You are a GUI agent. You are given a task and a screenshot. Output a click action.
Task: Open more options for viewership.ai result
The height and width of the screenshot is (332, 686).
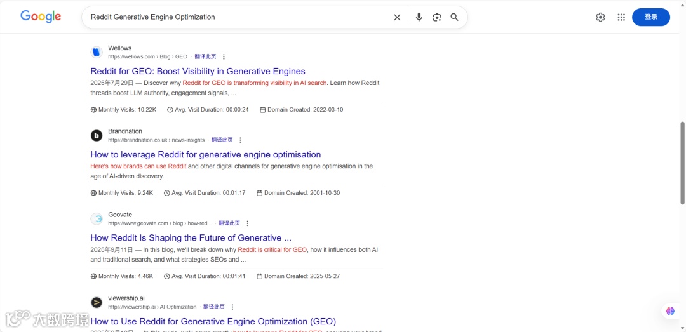pos(232,307)
